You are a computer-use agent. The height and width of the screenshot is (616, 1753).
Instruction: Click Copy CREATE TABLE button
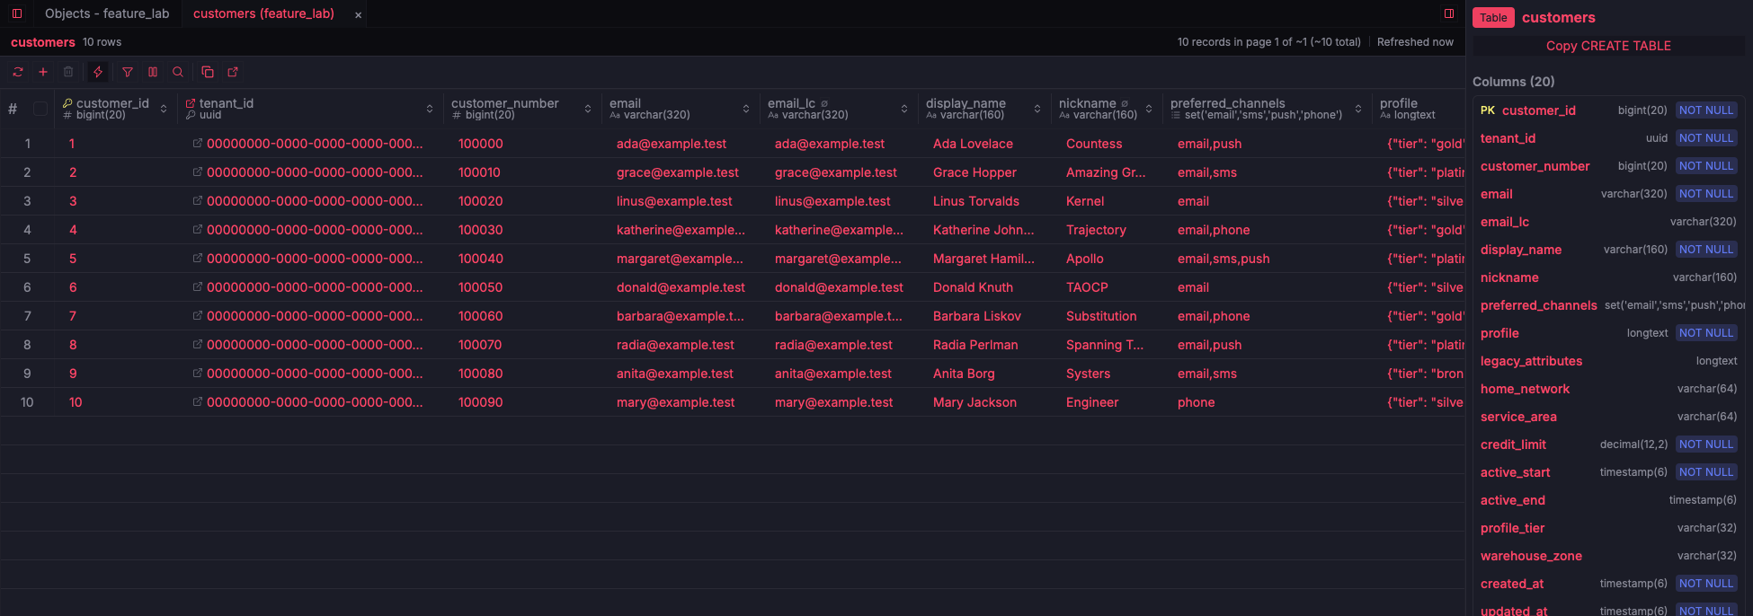[1608, 46]
